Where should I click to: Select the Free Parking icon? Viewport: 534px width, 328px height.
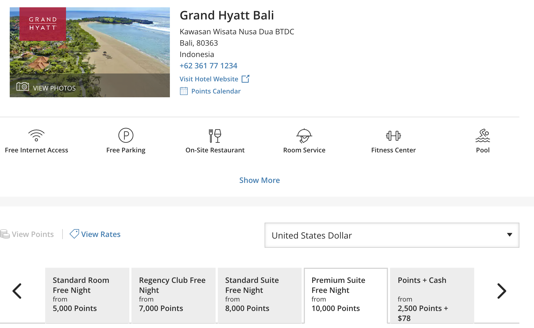click(126, 135)
